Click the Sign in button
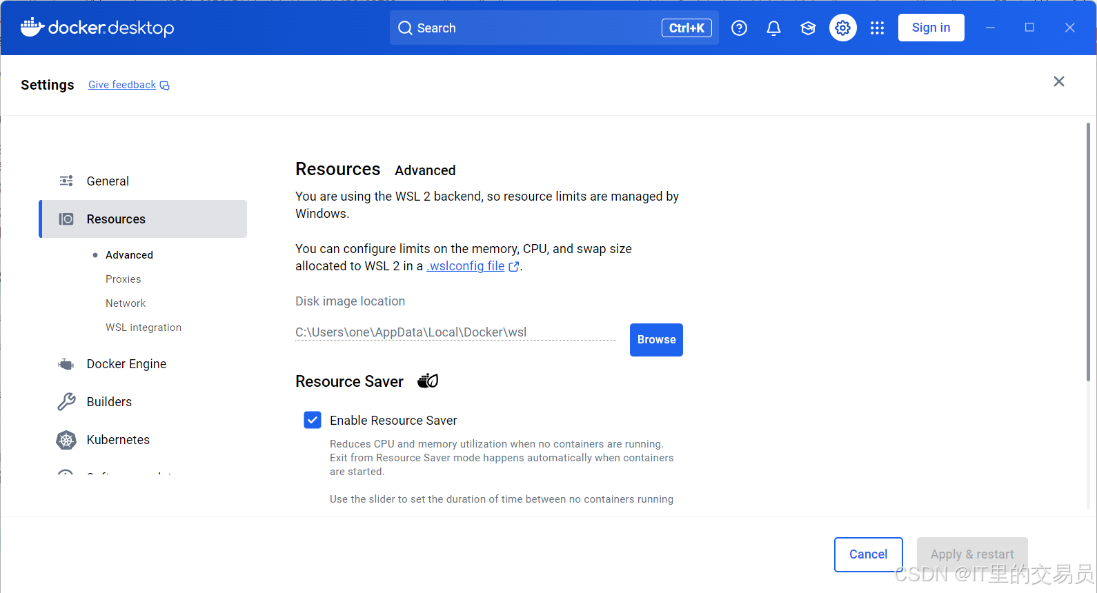The height and width of the screenshot is (593, 1097). point(931,28)
